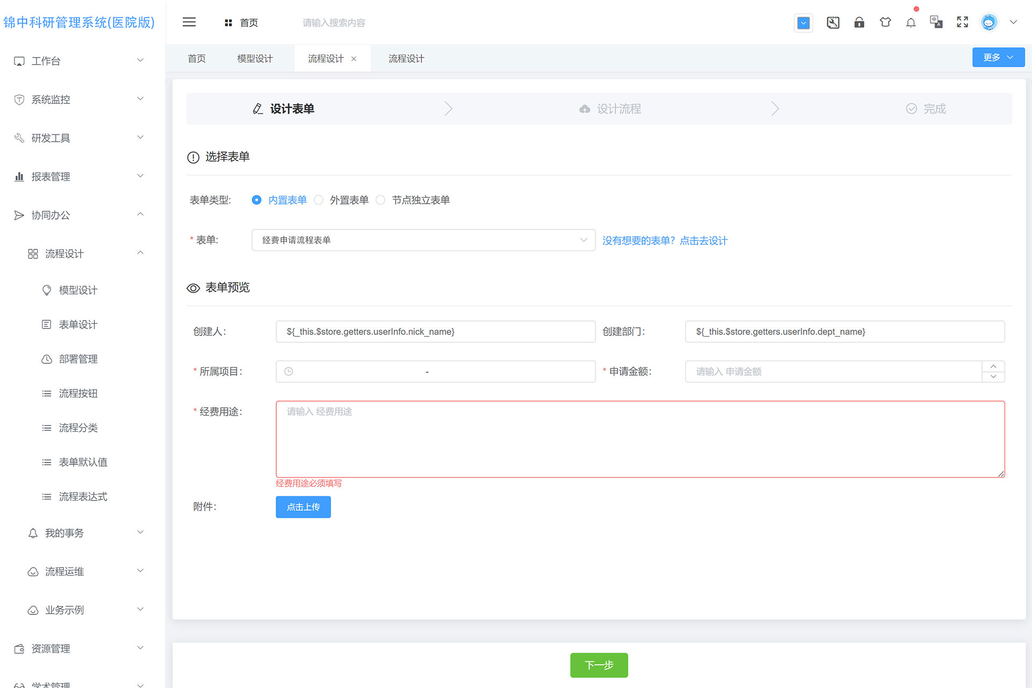1032x688 pixels.
Task: Open the 表单 dropdown selector
Action: tap(423, 240)
